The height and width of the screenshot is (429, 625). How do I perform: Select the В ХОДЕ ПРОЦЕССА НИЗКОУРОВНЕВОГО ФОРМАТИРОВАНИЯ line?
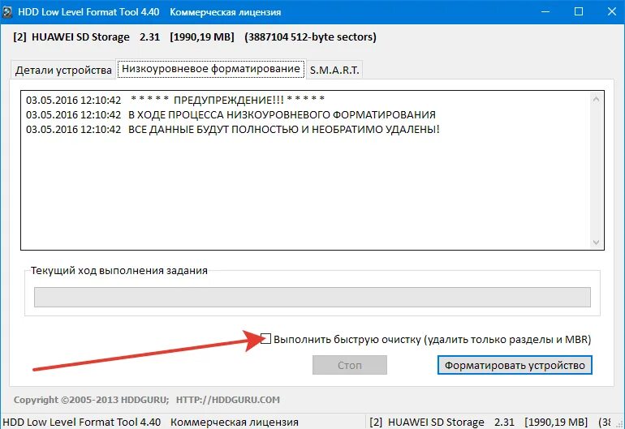[231, 114]
